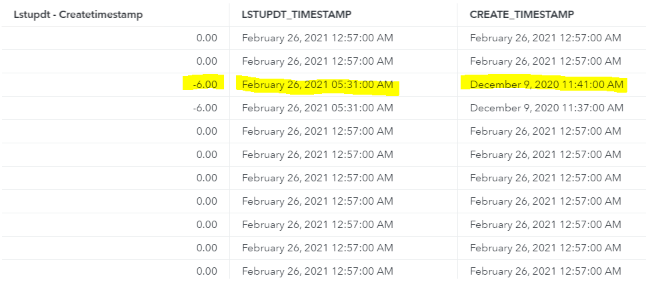Click the LSTUPDT_TIMESTAMP column header
Image resolution: width=646 pixels, height=290 pixels.
[297, 14]
